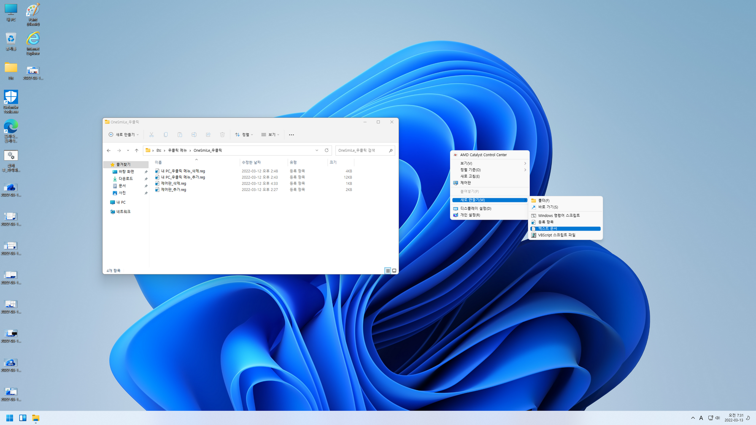Click the Share icon in Explorer toolbar
756x425 pixels.
(x=208, y=134)
